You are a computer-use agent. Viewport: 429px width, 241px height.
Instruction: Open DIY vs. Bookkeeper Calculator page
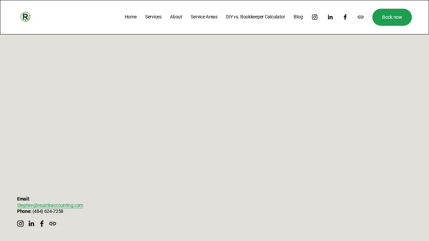coord(255,17)
